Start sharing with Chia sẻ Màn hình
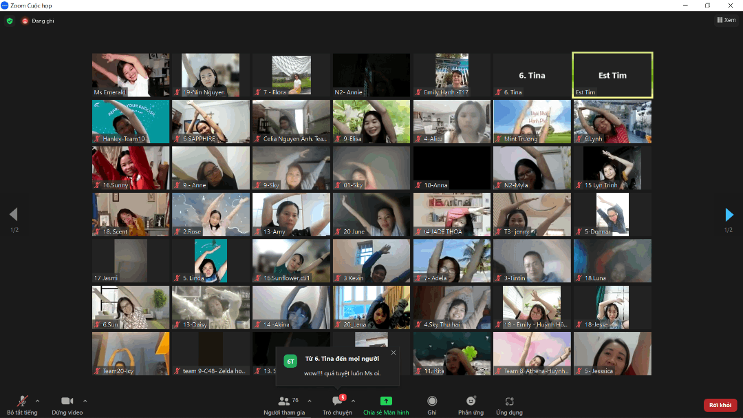 tap(386, 401)
